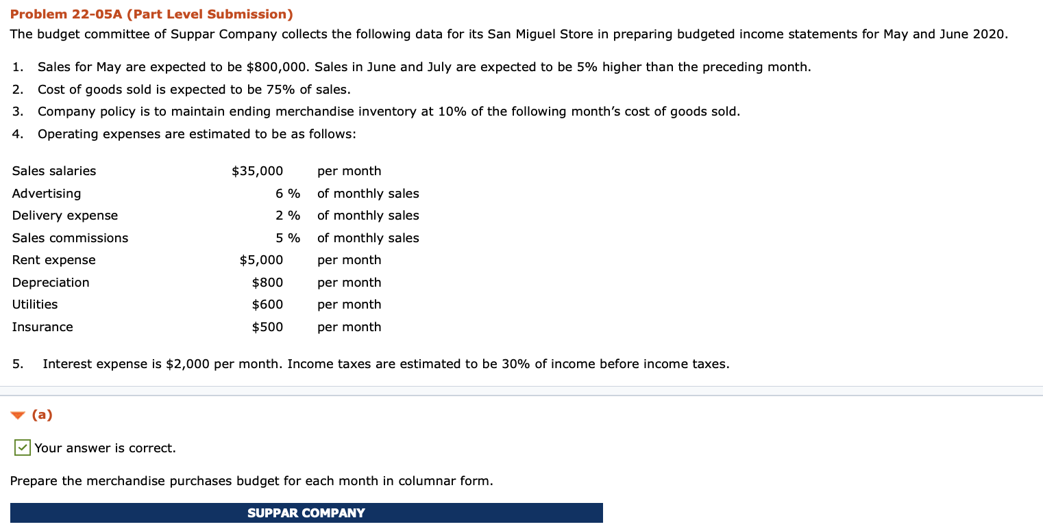Viewport: 1043px width, 531px height.
Task: Select the Delivery expense row
Action: 64,215
